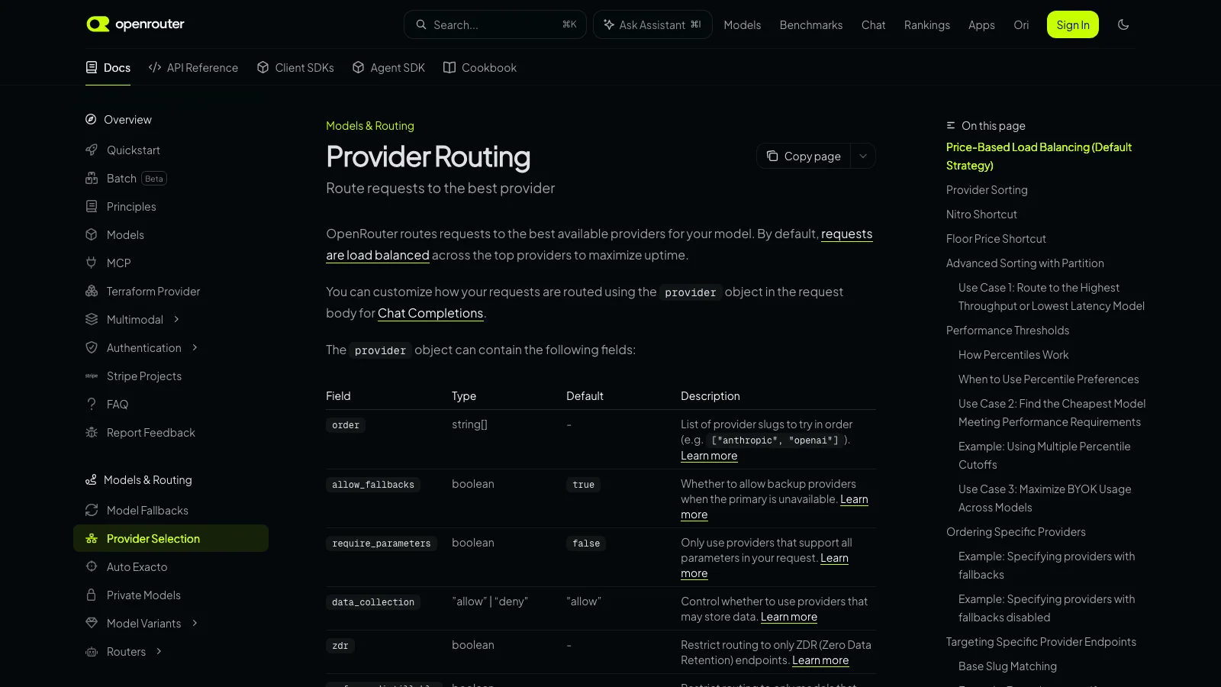Click the Models & Routing breadcrumb
The width and height of the screenshot is (1221, 687).
pyautogui.click(x=370, y=126)
